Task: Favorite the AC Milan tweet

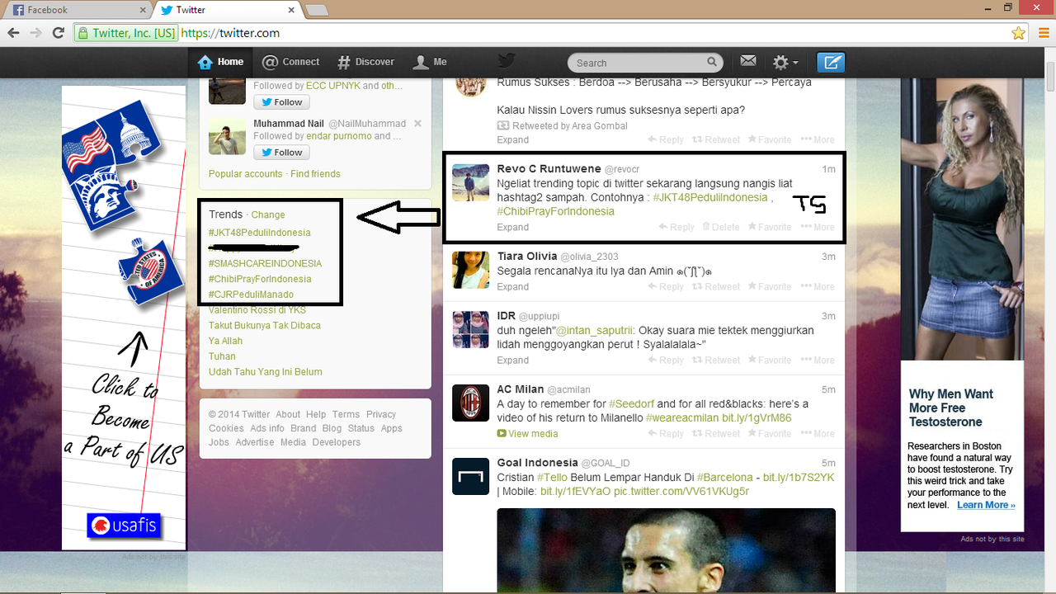Action: [x=769, y=434]
